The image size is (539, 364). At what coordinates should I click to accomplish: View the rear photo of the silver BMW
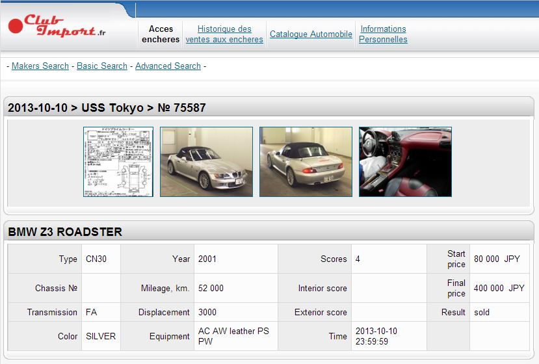306,162
